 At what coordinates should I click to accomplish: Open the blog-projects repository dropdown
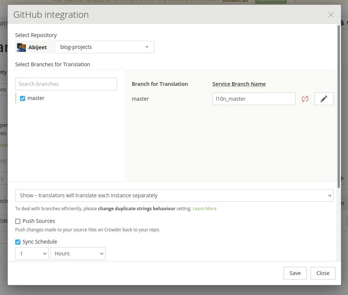tap(104, 47)
